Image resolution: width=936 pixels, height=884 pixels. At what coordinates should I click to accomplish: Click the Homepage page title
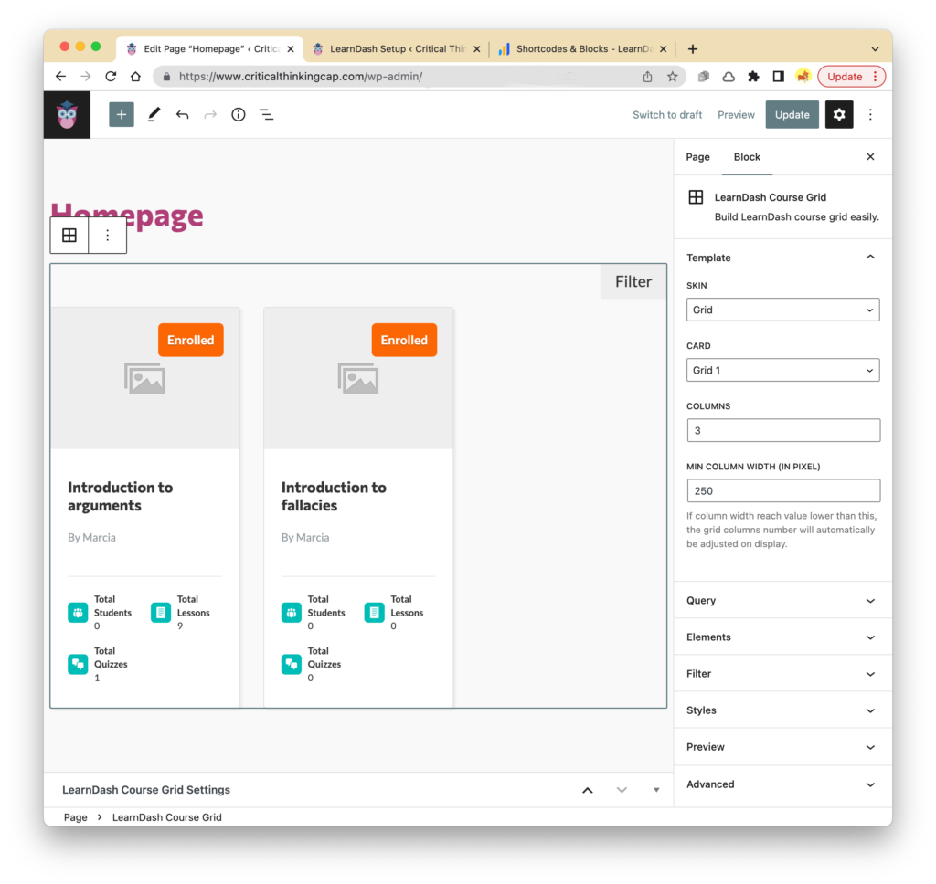point(126,216)
